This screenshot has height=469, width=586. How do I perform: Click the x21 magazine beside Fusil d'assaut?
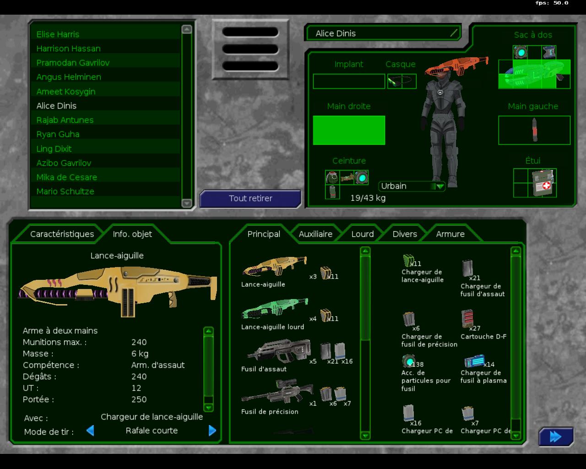326,351
